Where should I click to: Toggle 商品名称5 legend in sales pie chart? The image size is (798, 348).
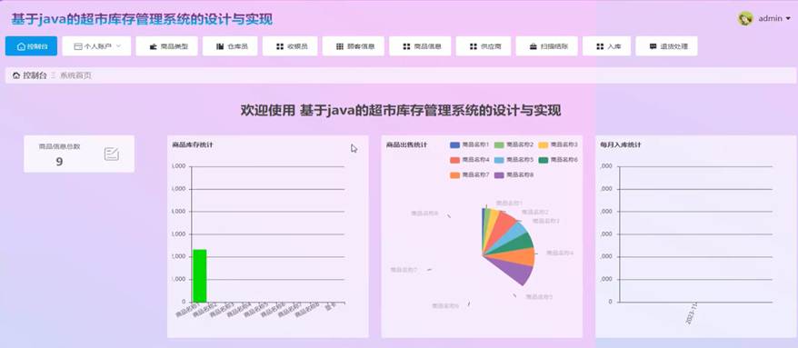pos(514,160)
